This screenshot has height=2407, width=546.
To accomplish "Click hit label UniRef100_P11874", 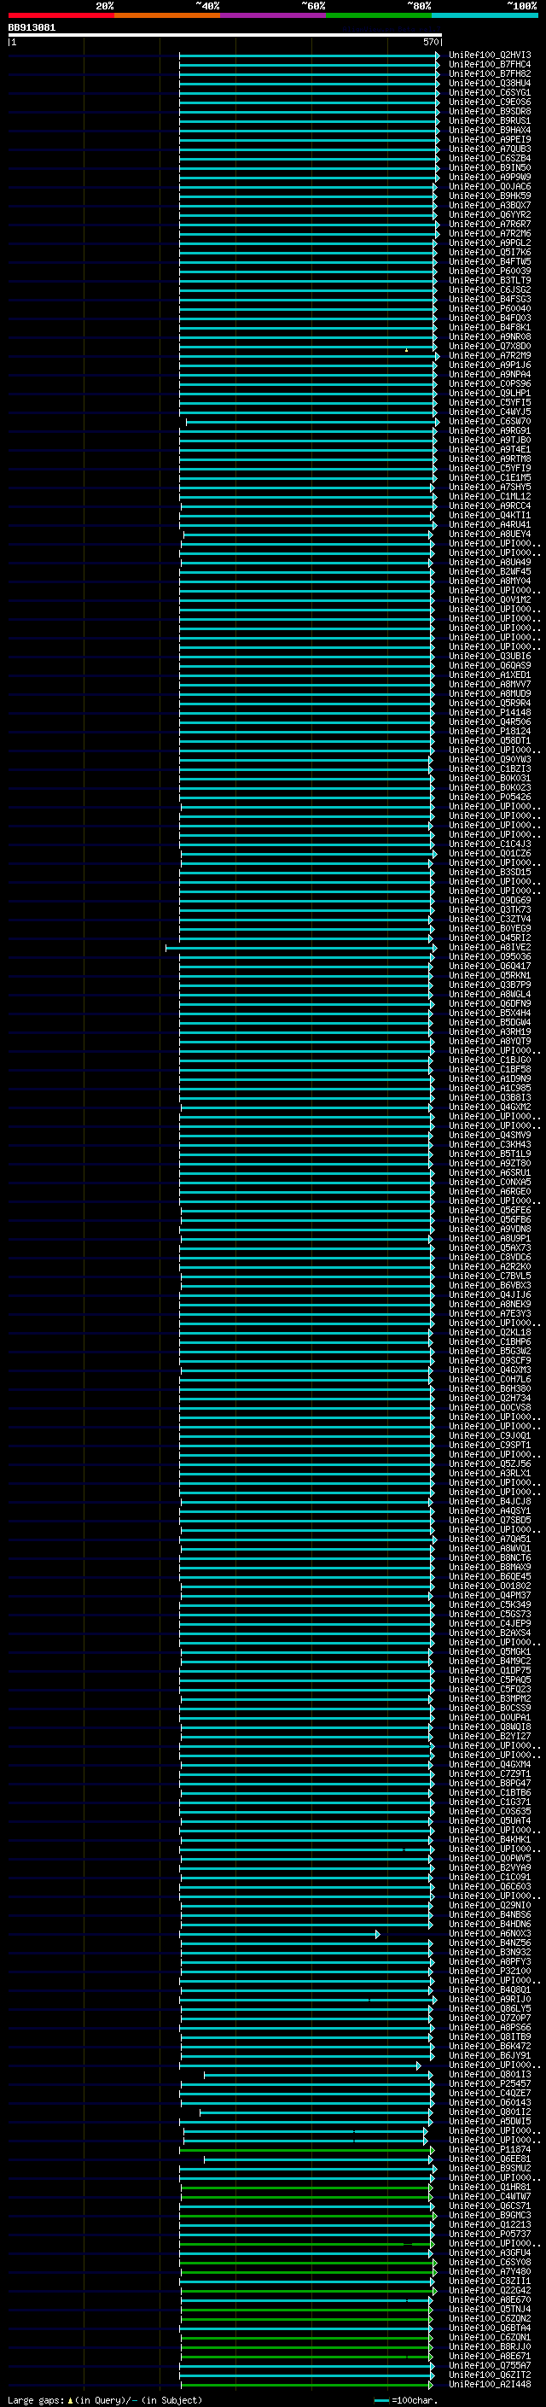I will click(x=490, y=2150).
